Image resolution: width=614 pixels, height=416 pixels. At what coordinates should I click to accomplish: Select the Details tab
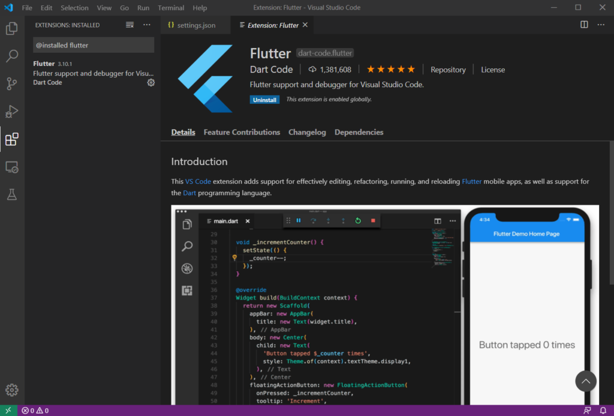[183, 132]
